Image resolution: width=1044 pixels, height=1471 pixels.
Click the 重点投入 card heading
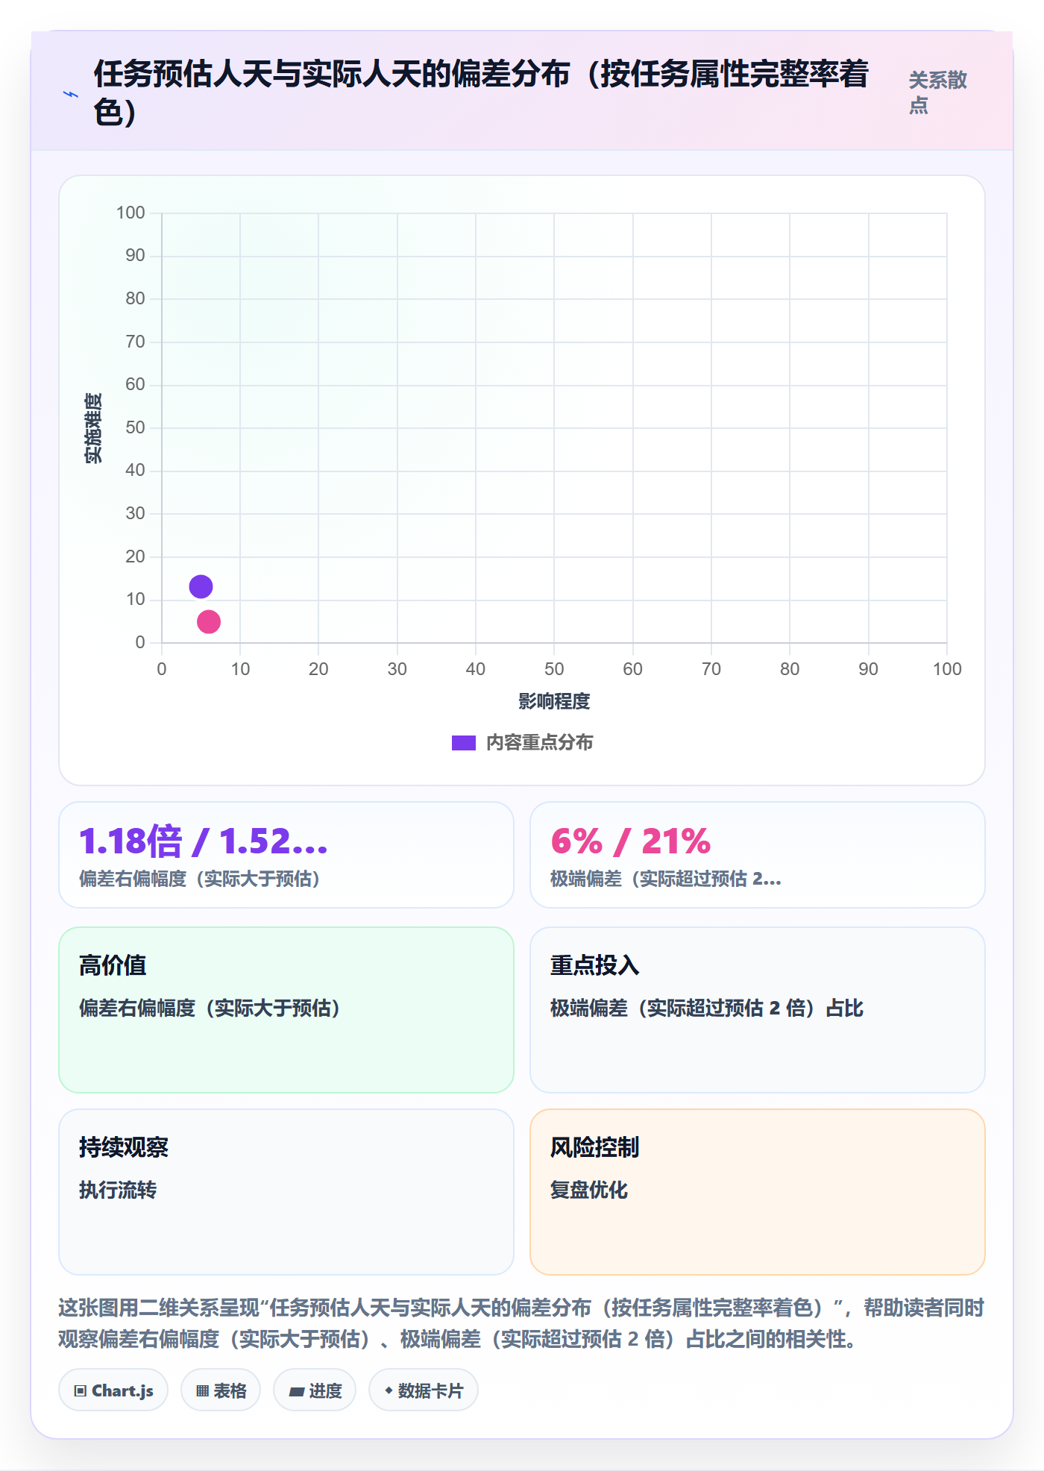(595, 965)
